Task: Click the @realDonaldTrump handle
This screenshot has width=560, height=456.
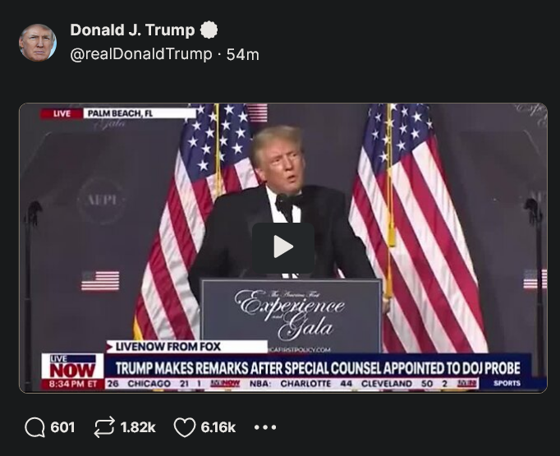Action: [141, 54]
